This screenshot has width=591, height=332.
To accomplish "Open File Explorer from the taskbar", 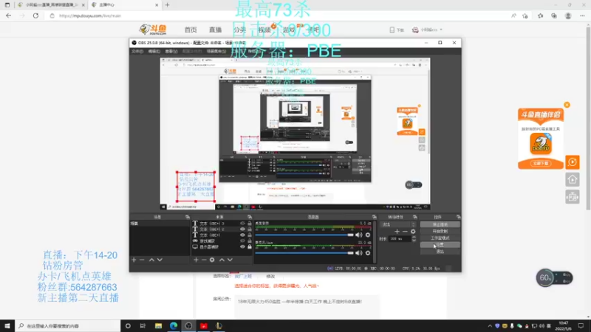I will (158, 326).
